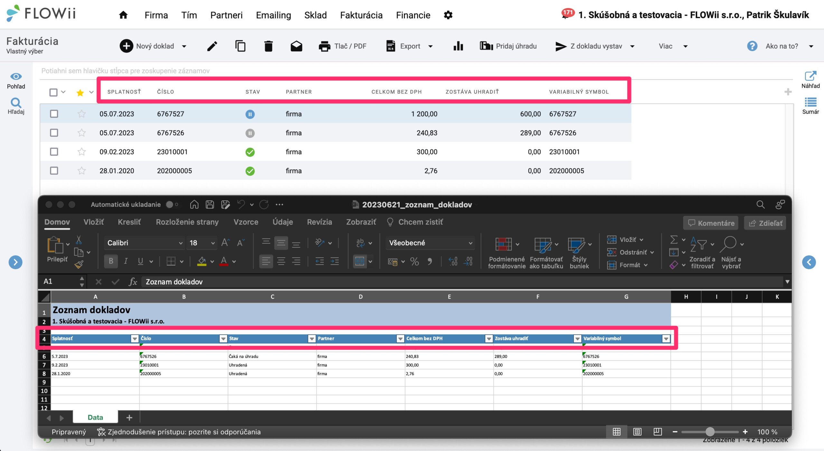Toggle Italic in Excel ribbon
The width and height of the screenshot is (824, 451).
tap(126, 261)
